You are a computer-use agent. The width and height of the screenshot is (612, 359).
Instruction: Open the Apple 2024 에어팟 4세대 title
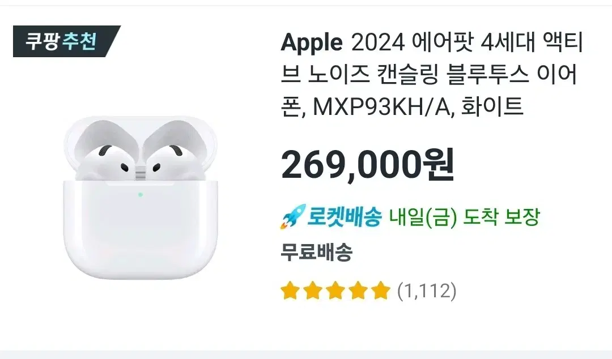click(432, 74)
